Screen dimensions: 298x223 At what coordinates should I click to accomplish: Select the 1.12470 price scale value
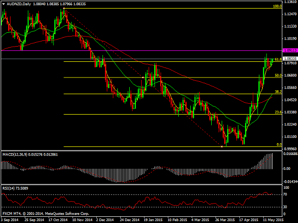[290, 14]
